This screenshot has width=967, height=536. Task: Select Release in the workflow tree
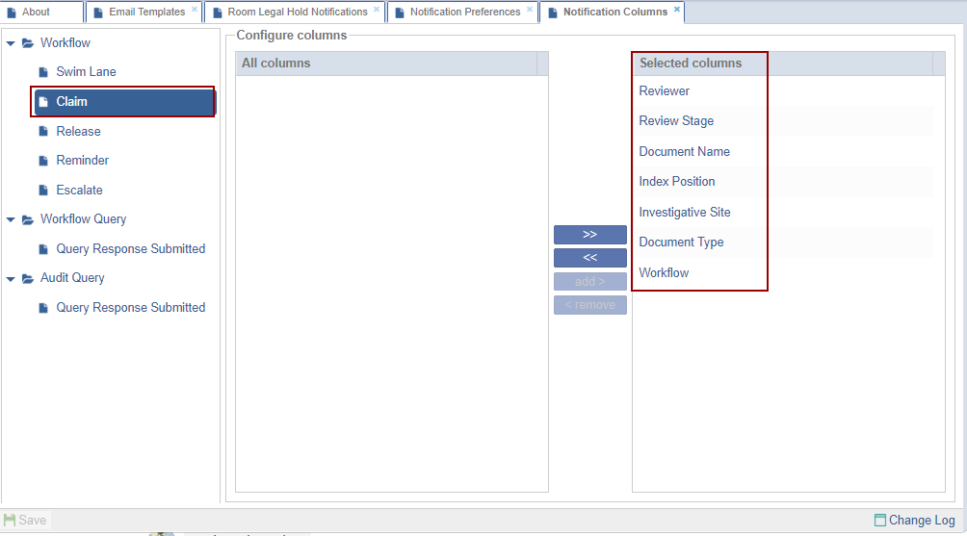click(x=78, y=131)
